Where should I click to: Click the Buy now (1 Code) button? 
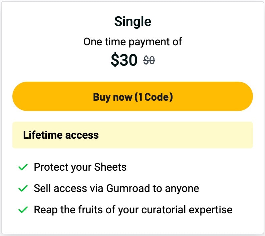132,96
